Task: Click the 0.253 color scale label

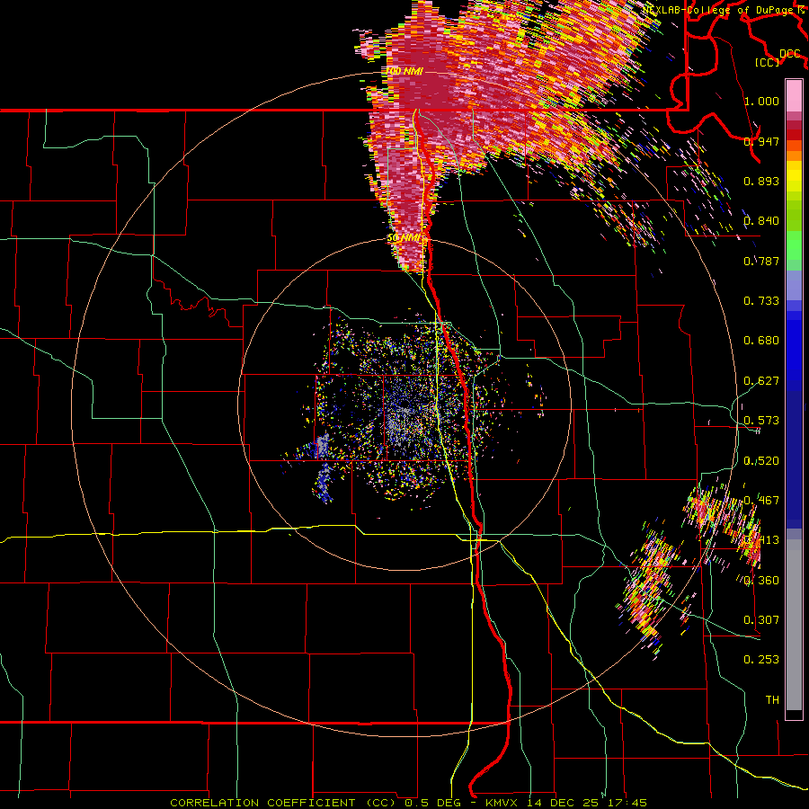Action: 761,660
